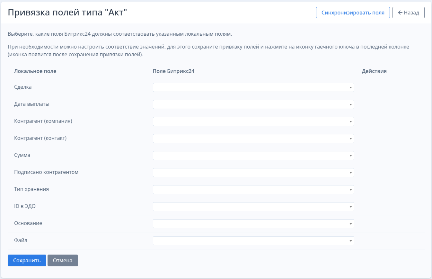Click the Поле Битрикс24 column header

click(174, 71)
